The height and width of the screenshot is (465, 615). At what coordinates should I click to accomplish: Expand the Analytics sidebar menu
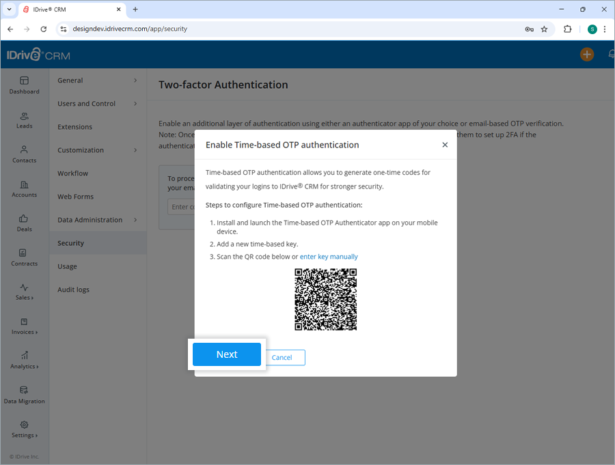tap(24, 362)
